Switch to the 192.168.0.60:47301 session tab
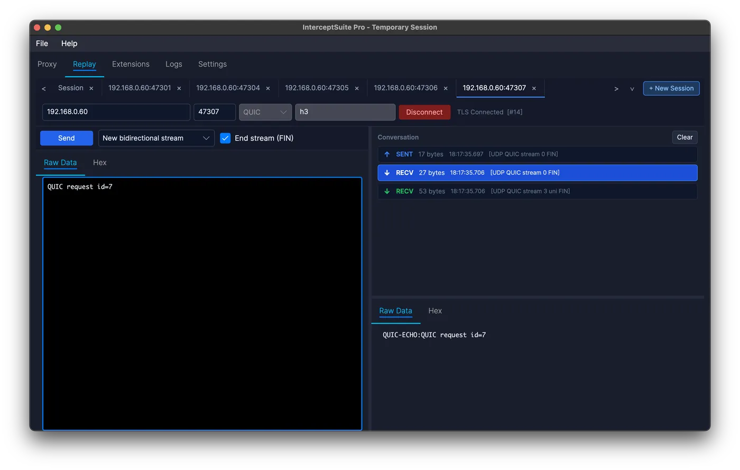Viewport: 740px width, 470px height. [x=140, y=88]
